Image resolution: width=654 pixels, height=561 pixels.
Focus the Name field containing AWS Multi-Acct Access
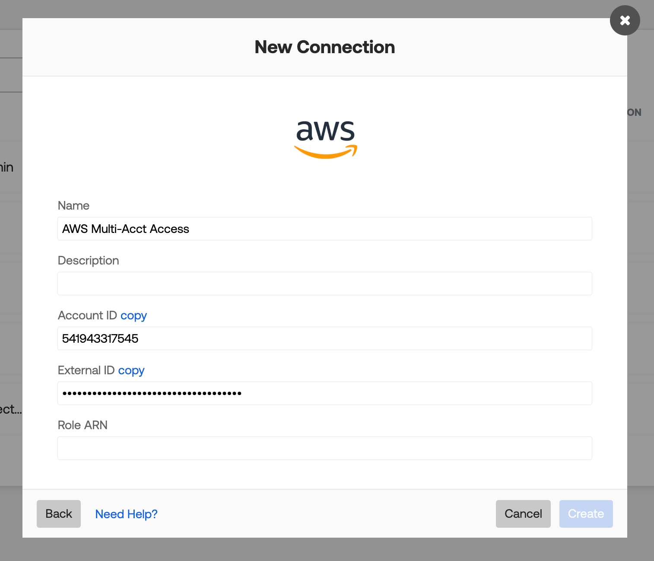click(x=325, y=229)
